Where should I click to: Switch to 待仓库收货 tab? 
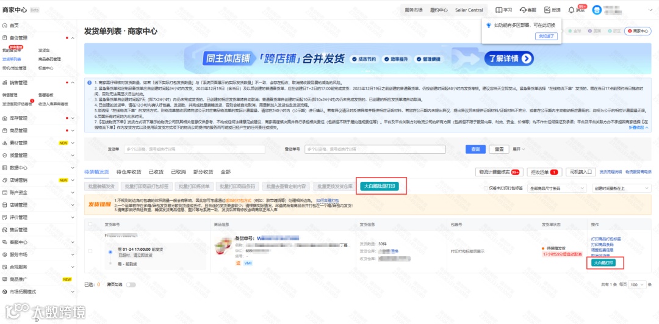[129, 172]
